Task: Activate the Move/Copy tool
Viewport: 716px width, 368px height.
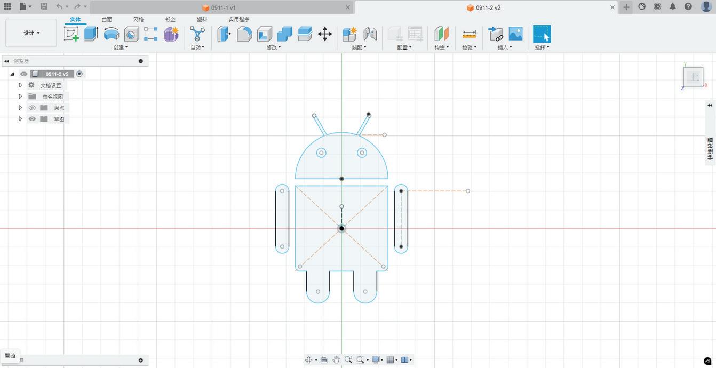Action: pyautogui.click(x=325, y=34)
